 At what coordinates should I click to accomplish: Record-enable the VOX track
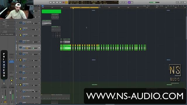click(29, 67)
